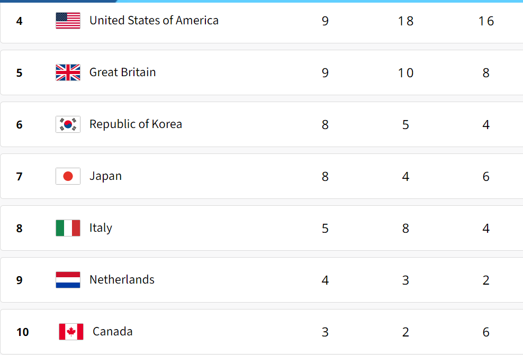523x355 pixels.
Task: Click USA bronze medal count 16
Action: point(486,21)
